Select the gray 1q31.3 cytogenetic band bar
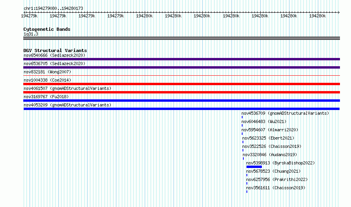This screenshot has width=351, height=207. [x=181, y=38]
